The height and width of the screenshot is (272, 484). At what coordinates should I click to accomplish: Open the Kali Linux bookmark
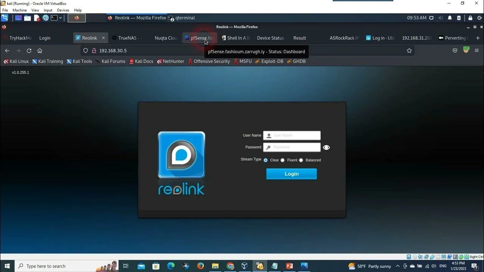coord(16,61)
